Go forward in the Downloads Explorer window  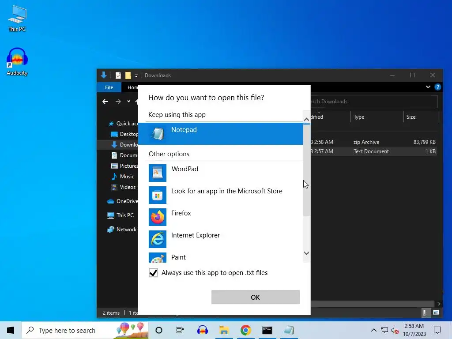pyautogui.click(x=118, y=102)
